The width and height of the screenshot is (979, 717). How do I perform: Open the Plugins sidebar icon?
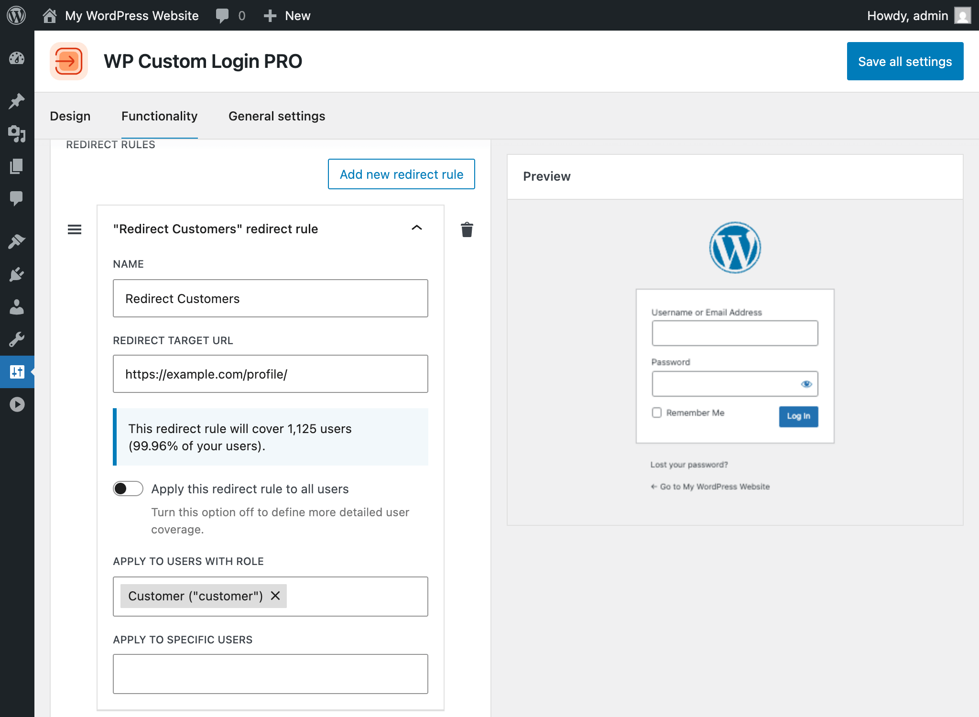pyautogui.click(x=17, y=274)
